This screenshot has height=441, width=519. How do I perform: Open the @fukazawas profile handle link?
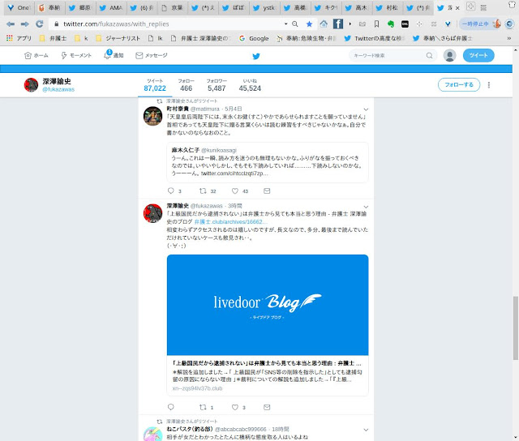coord(58,89)
